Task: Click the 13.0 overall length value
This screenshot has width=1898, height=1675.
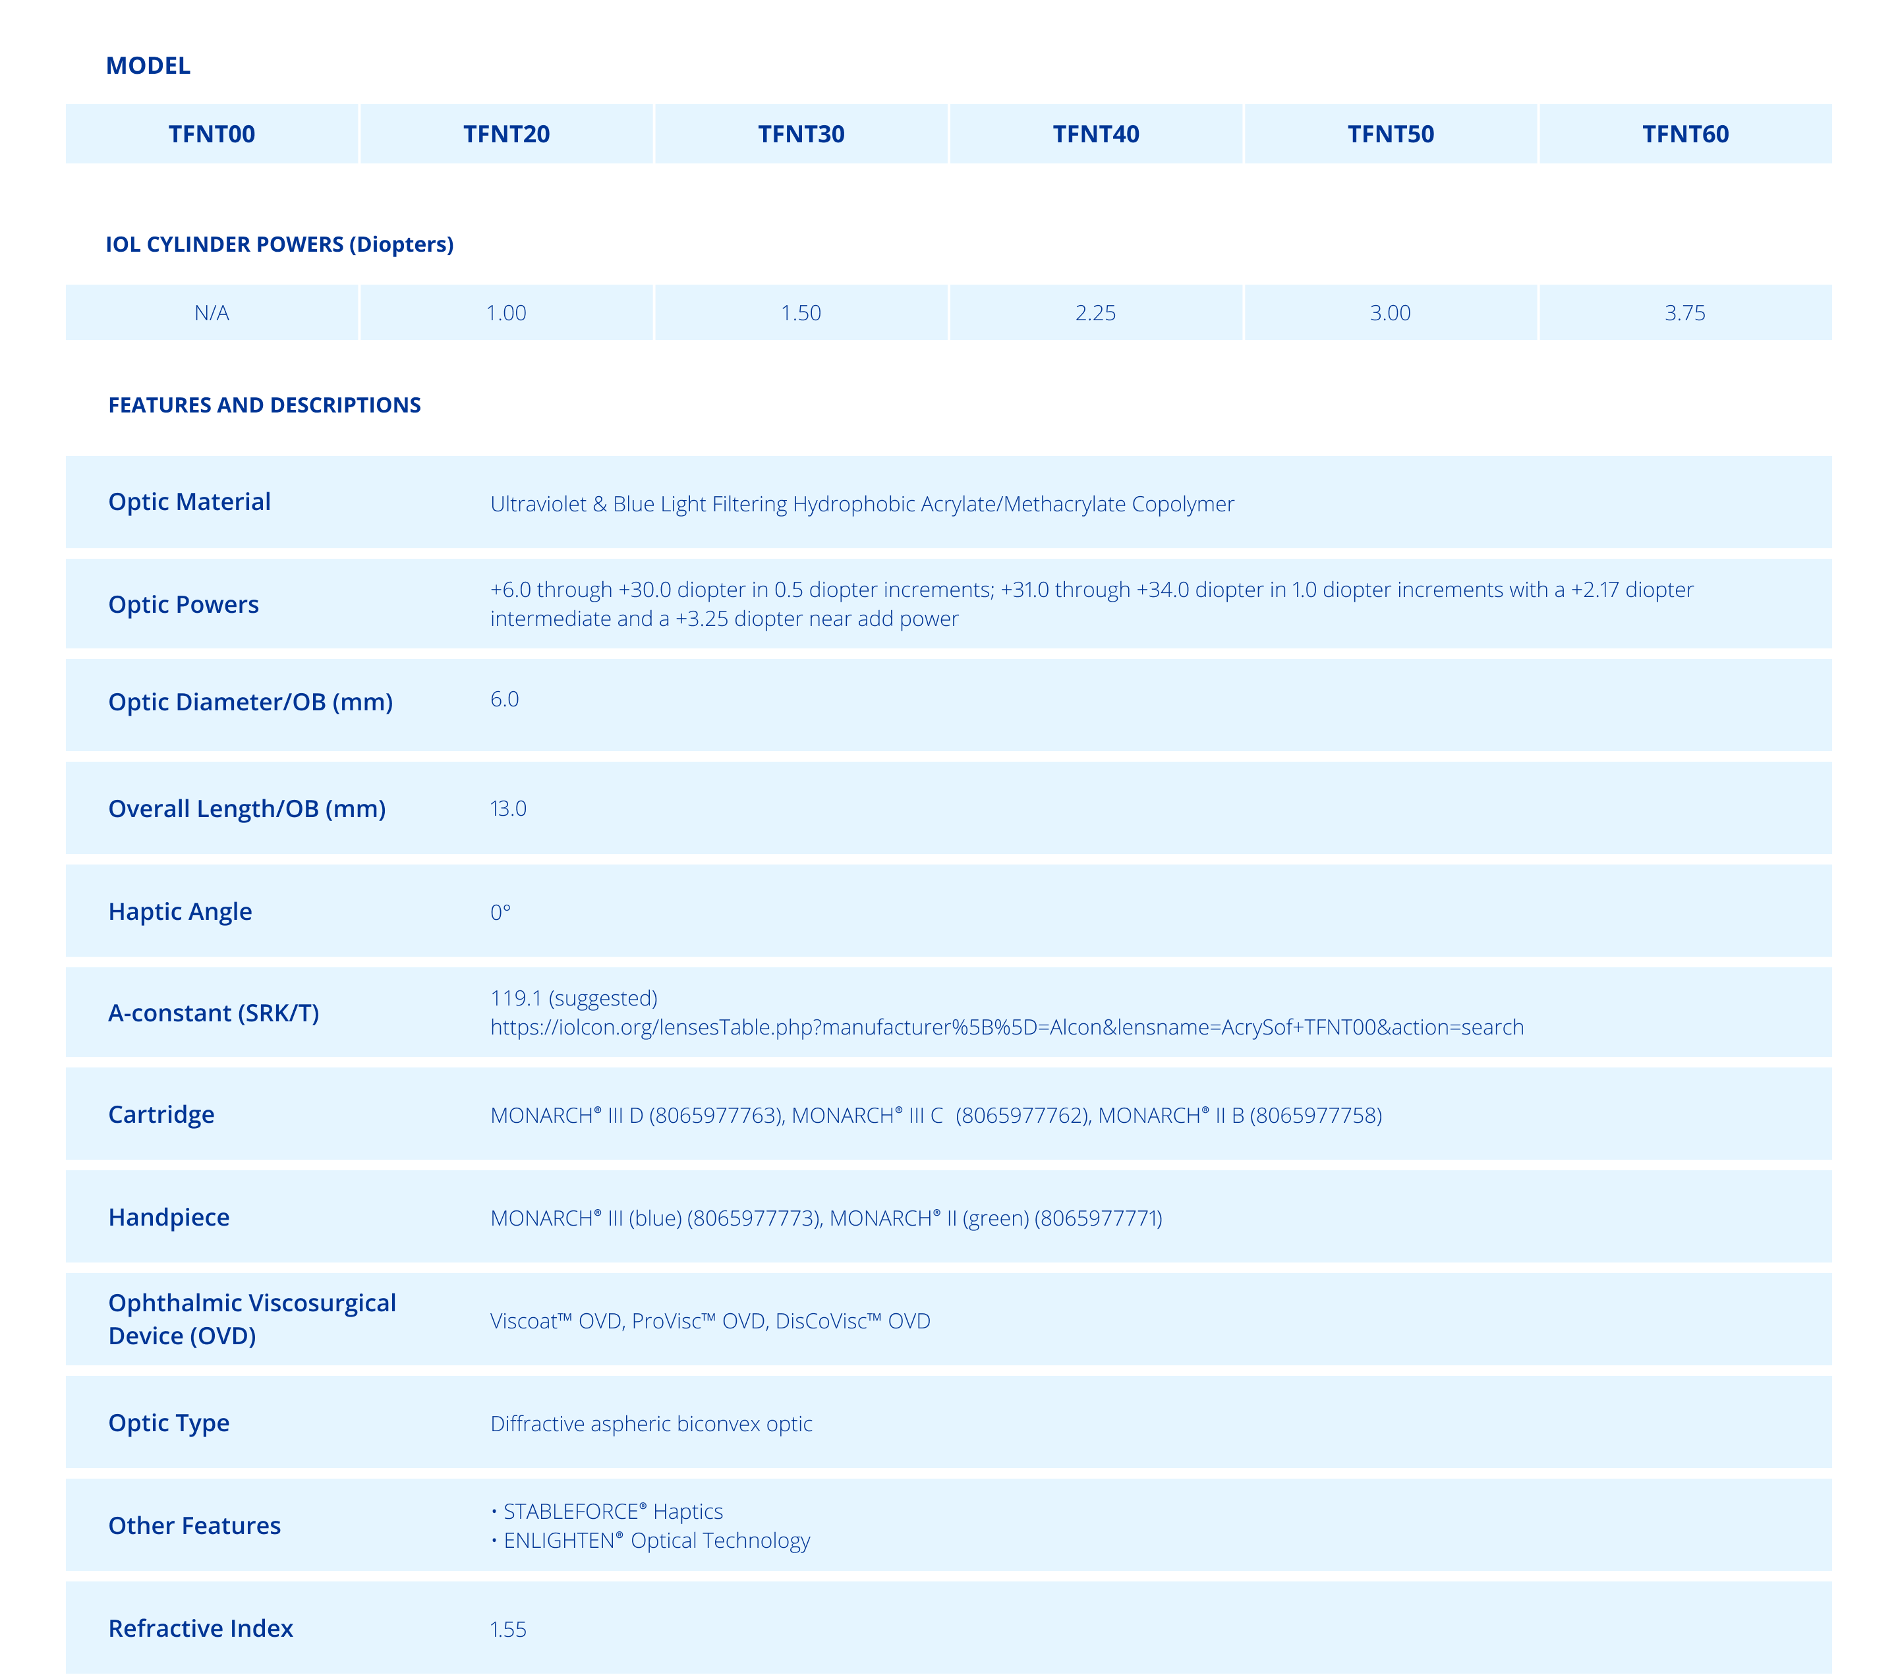Action: pyautogui.click(x=508, y=809)
